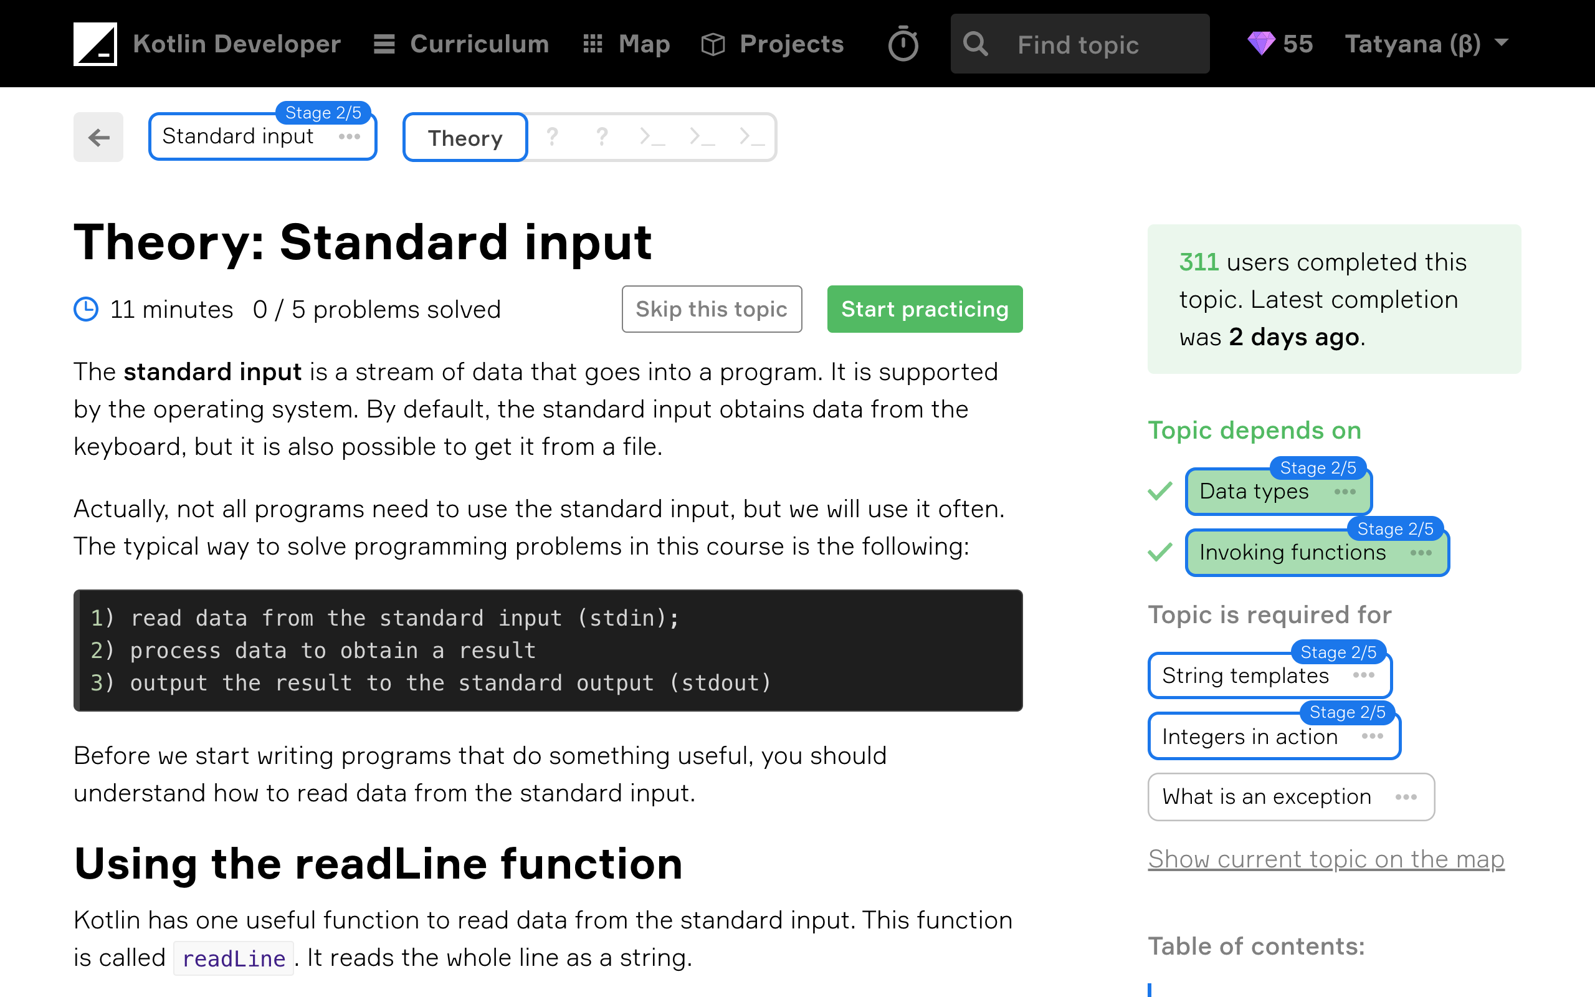1595x997 pixels.
Task: Click the JetBrains Academy logo icon
Action: pyautogui.click(x=95, y=44)
